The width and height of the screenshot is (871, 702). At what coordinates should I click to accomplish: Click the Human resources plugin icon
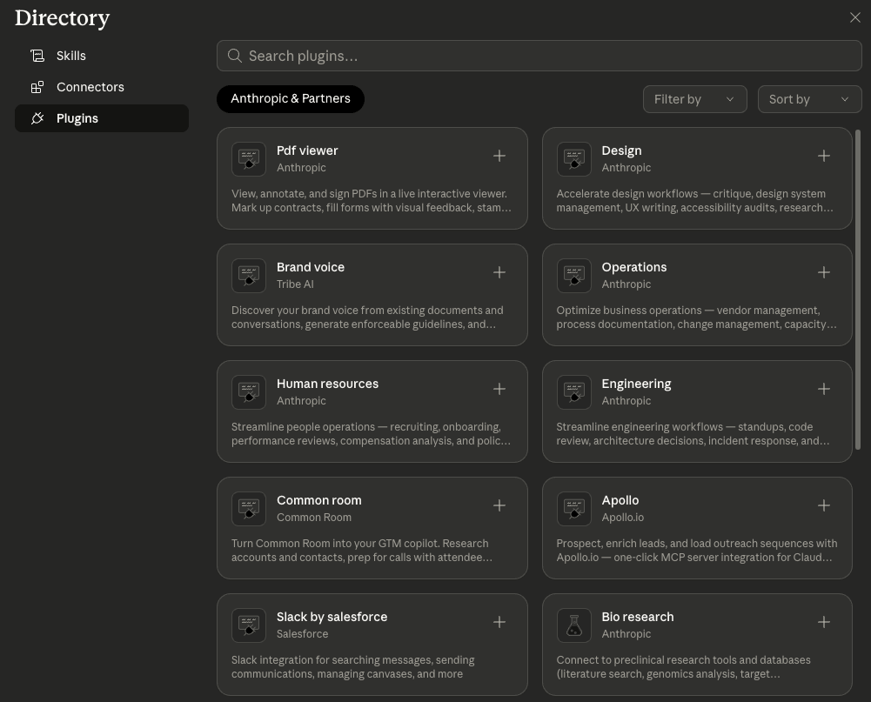pos(249,392)
